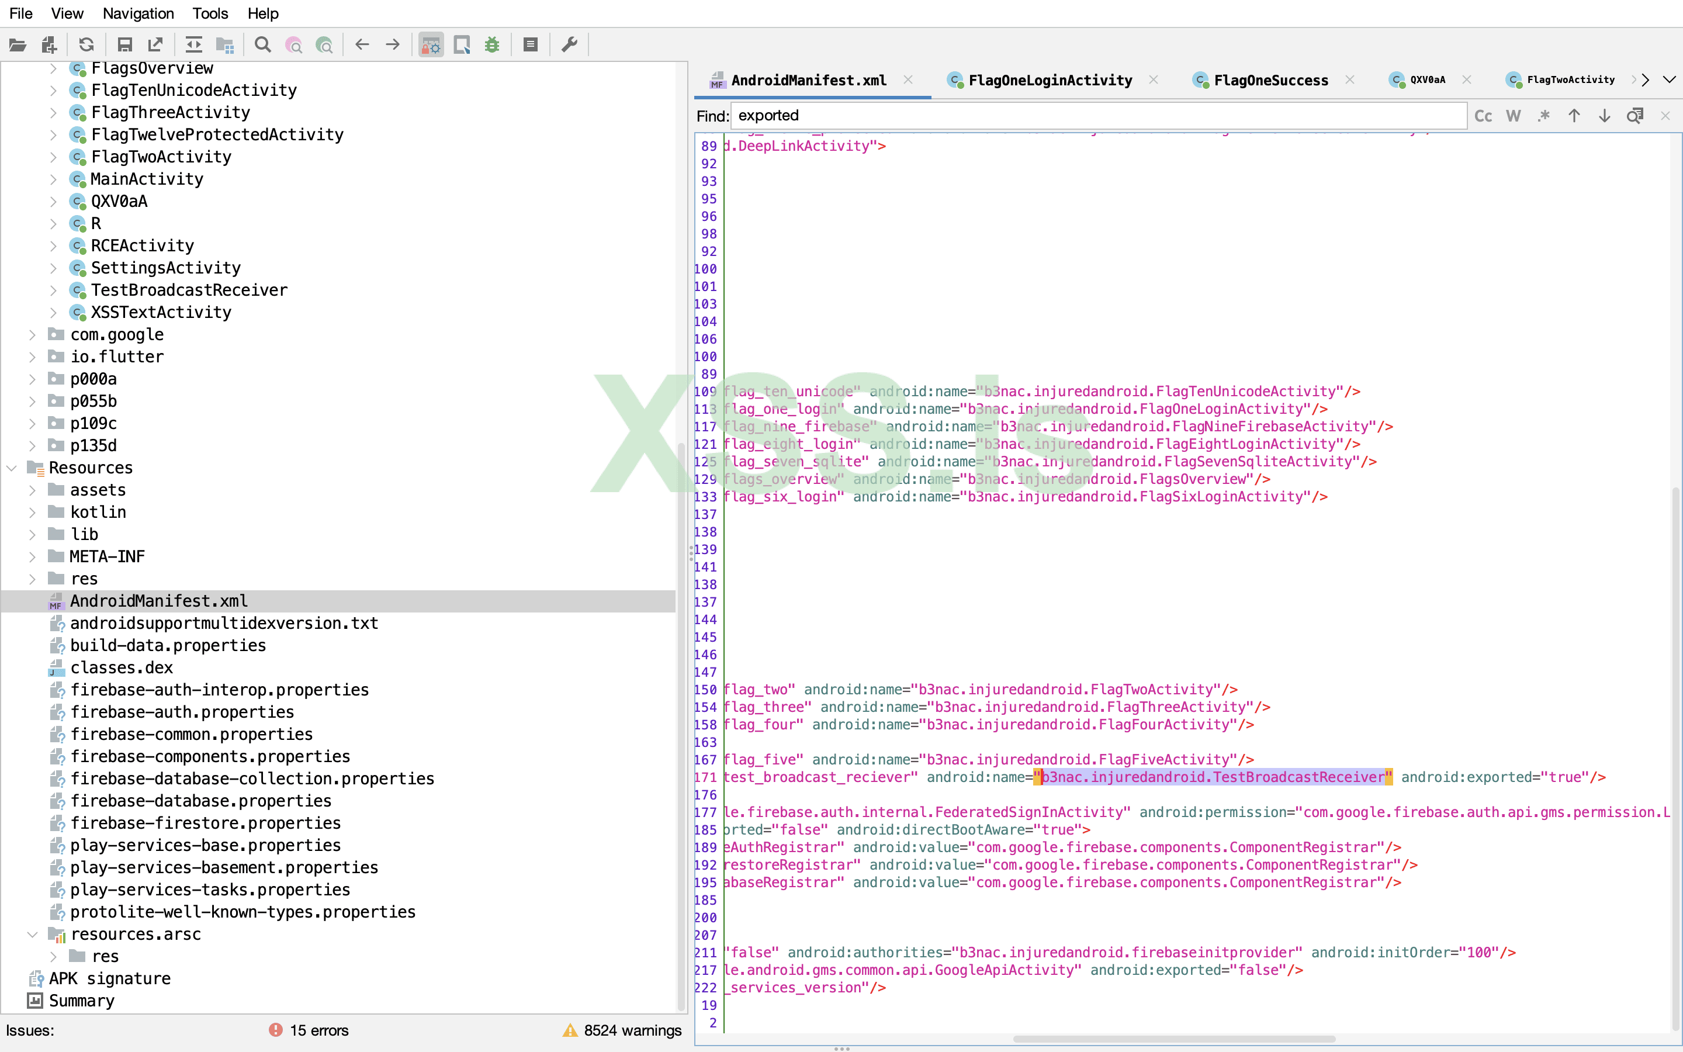Click the text search magnifier icon

tap(262, 45)
